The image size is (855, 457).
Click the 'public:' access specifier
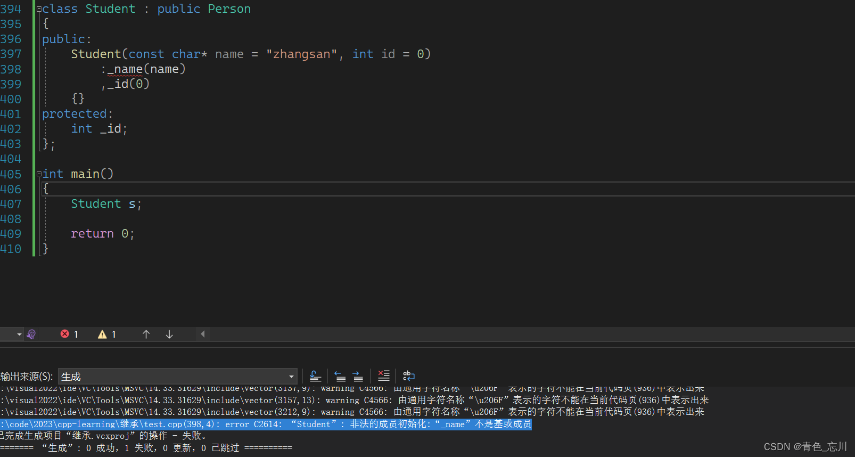(x=67, y=39)
